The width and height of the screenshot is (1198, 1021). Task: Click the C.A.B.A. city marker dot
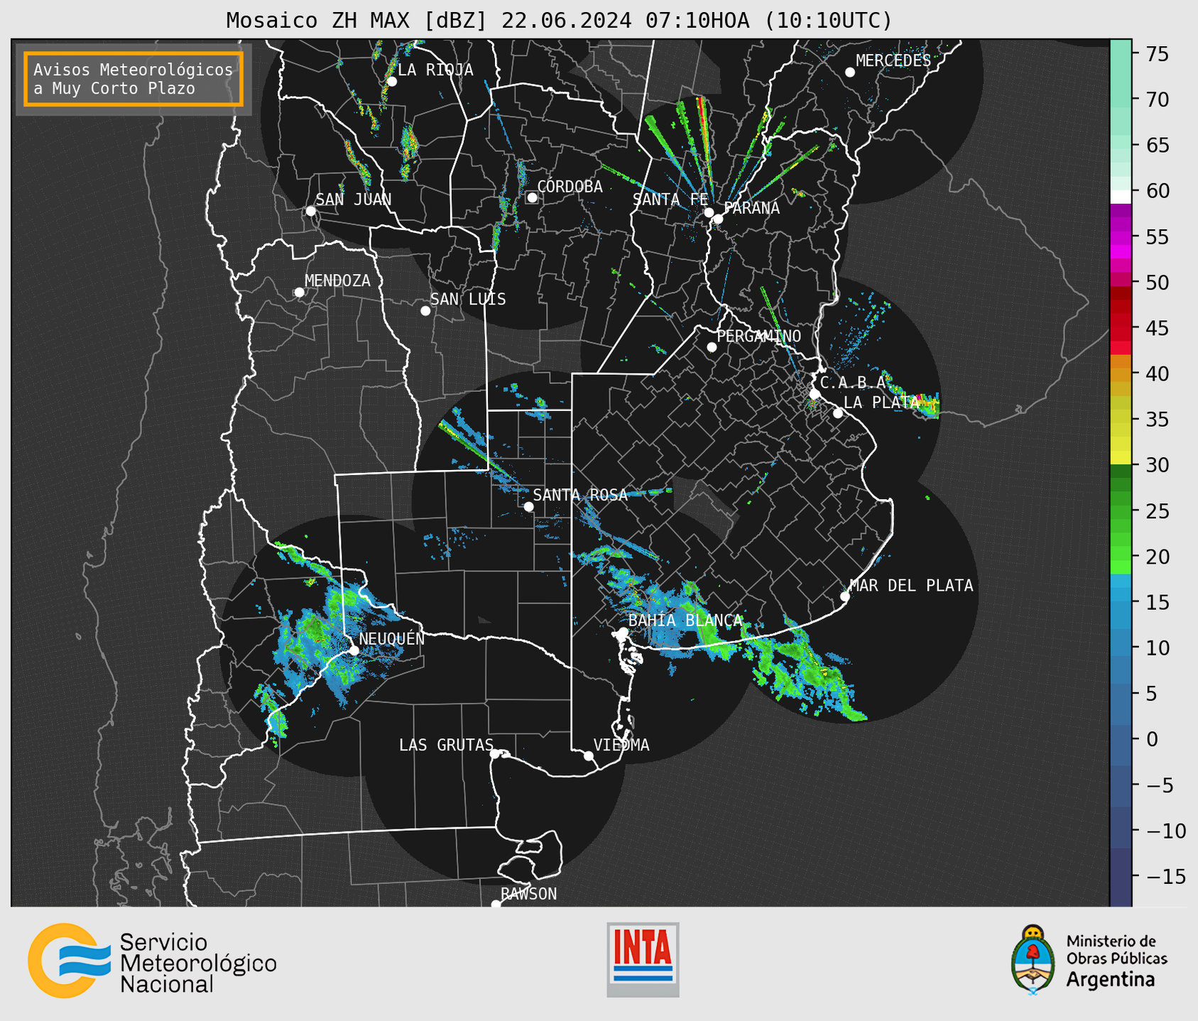[x=815, y=394]
